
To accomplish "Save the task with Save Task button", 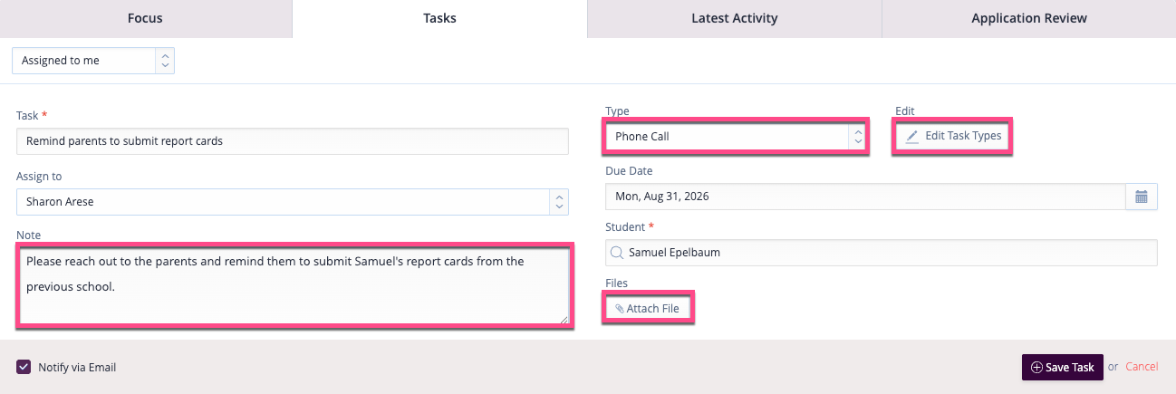I will coord(1063,367).
